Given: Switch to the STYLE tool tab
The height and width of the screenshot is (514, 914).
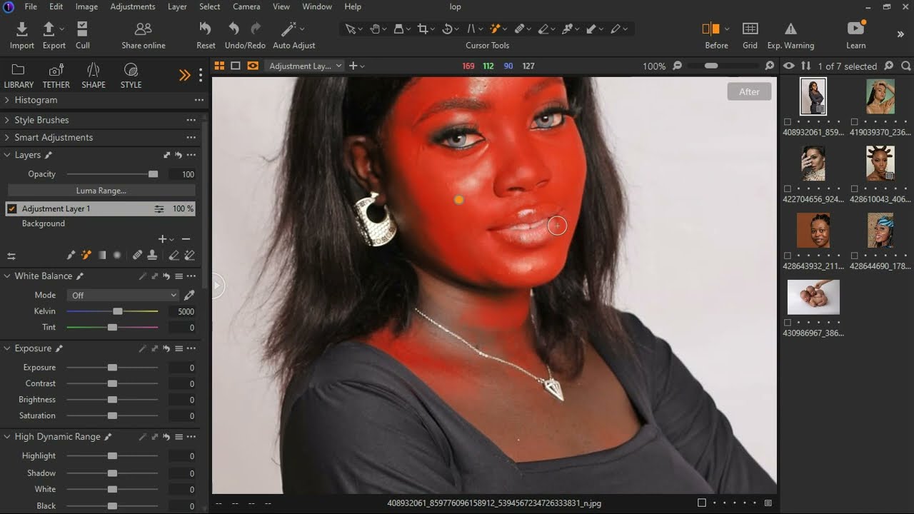Looking at the screenshot, I should tap(131, 76).
